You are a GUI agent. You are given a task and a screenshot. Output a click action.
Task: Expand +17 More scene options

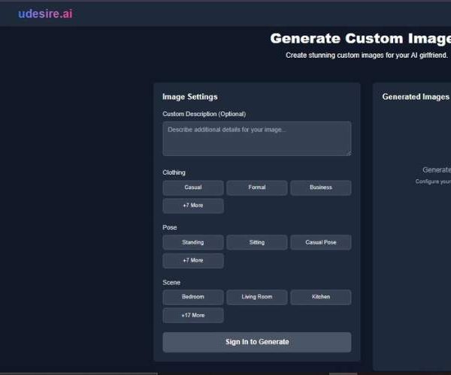tap(193, 315)
